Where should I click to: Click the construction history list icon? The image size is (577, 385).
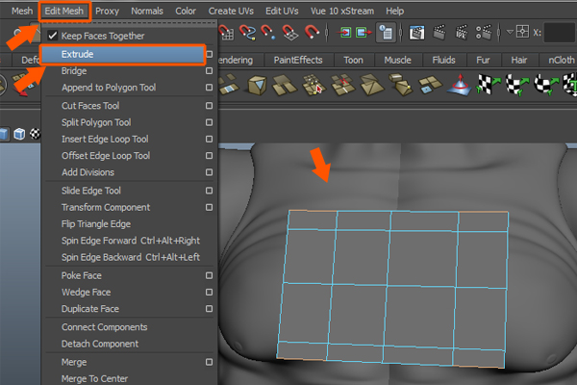[386, 31]
